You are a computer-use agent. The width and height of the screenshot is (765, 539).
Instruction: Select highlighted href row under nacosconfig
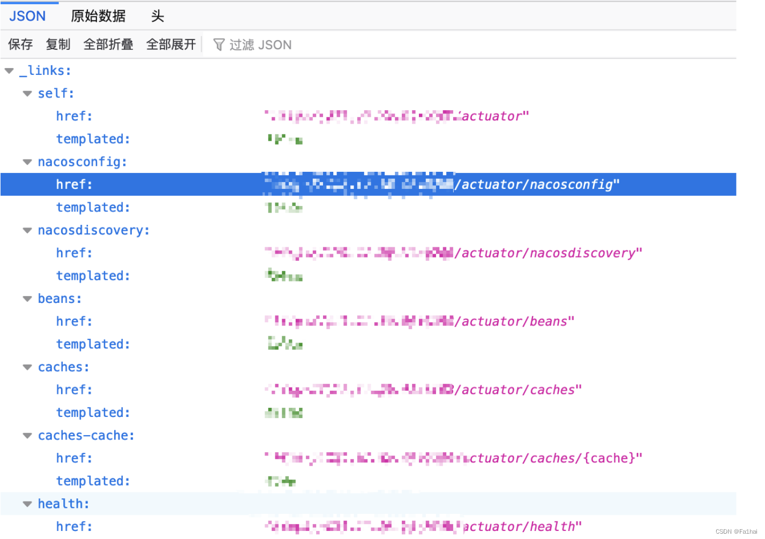coord(369,185)
